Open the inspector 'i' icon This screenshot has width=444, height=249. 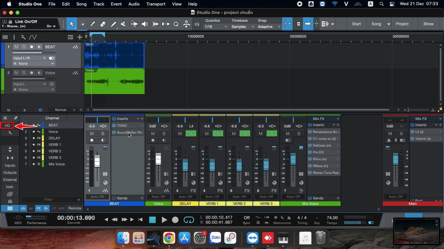[14, 37]
